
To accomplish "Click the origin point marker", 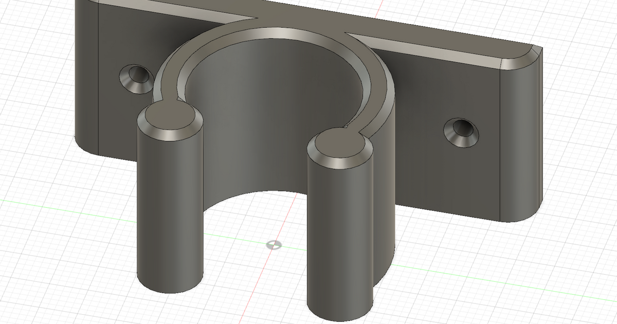I will click(274, 245).
